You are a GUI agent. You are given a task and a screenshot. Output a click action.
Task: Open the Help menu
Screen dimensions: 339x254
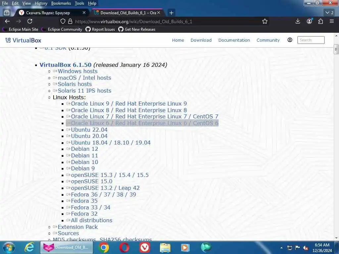[x=92, y=3]
